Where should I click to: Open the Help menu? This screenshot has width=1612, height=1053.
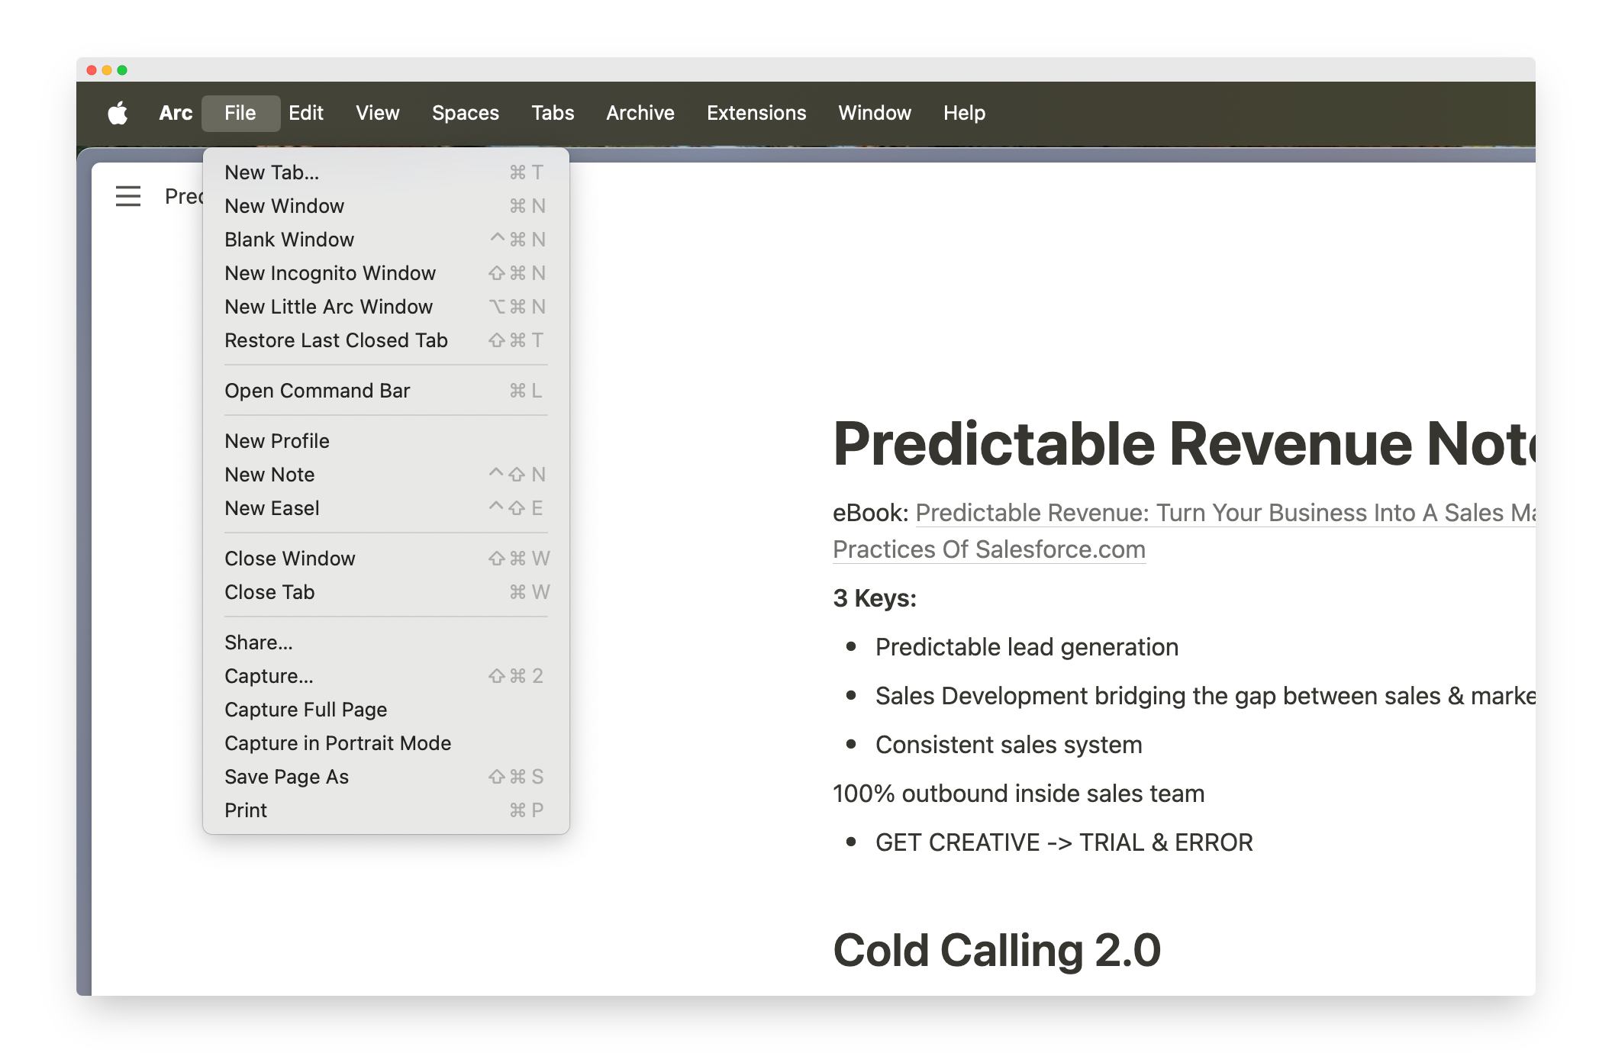(964, 113)
